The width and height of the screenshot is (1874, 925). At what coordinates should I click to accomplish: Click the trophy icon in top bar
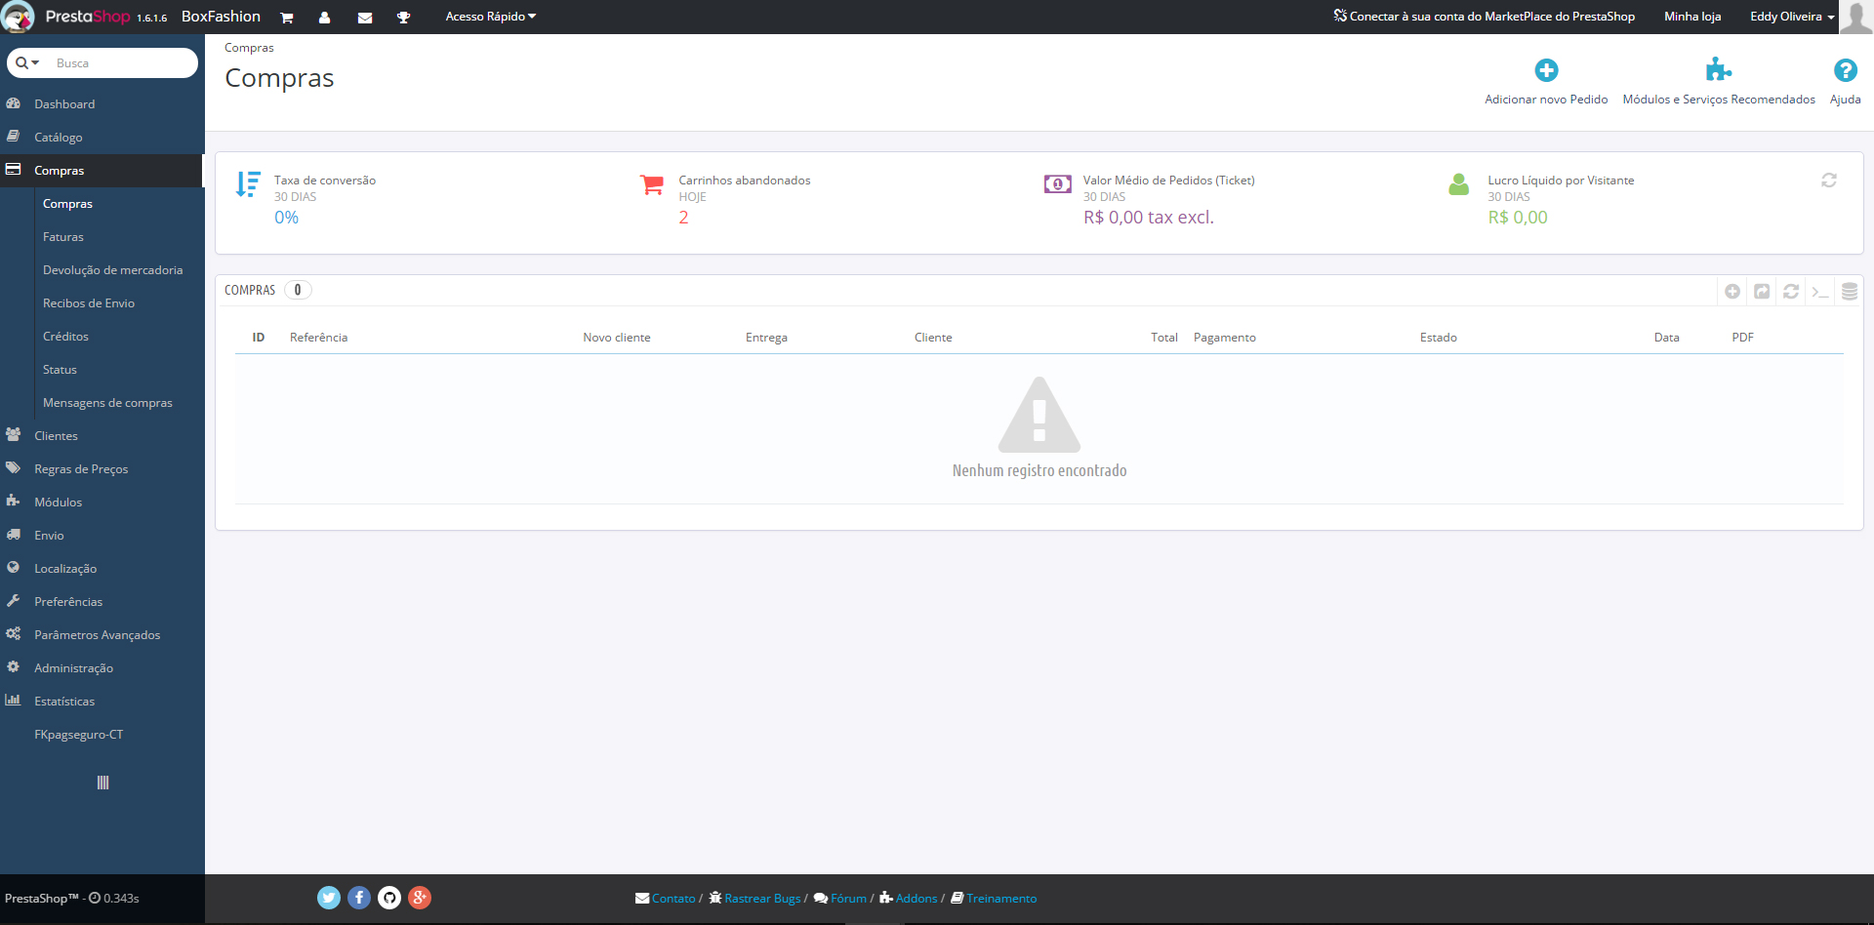(403, 18)
